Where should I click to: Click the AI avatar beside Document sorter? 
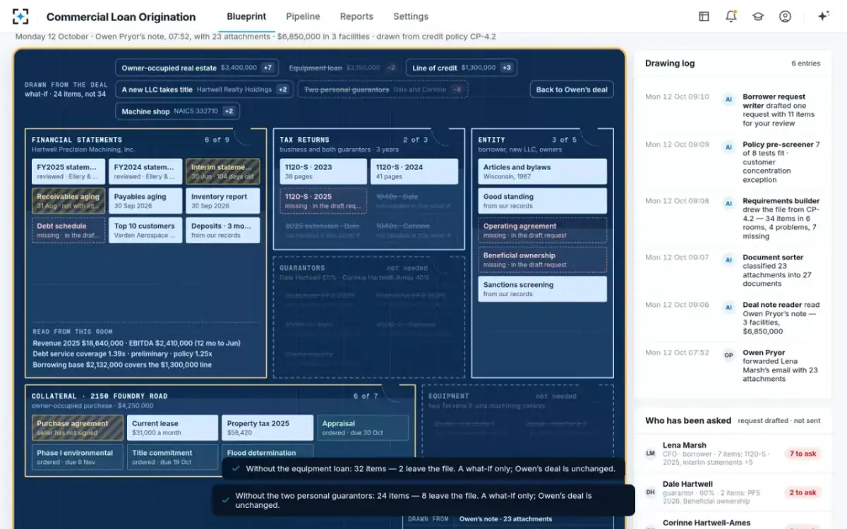point(728,260)
